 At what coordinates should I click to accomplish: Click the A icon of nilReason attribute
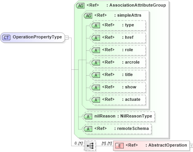88,117
